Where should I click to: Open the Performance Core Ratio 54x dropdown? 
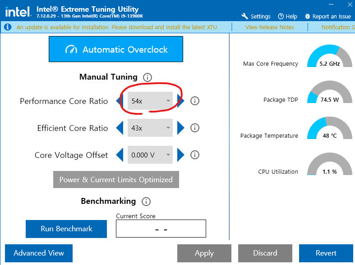click(150, 101)
